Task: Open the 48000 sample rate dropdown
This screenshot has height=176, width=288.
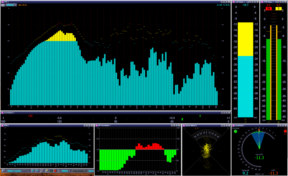Action: click(x=66, y=171)
